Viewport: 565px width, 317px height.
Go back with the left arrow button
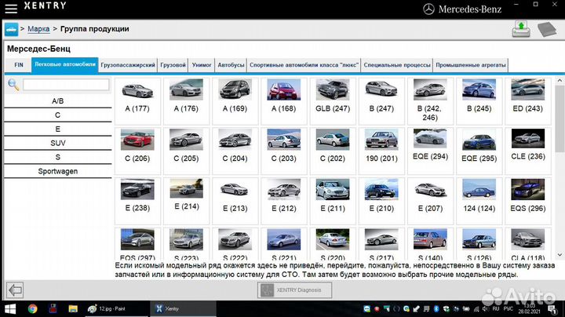tap(15, 290)
